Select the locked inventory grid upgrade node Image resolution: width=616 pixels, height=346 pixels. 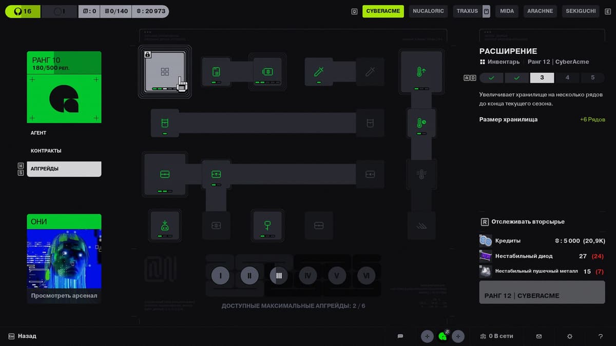(x=164, y=72)
